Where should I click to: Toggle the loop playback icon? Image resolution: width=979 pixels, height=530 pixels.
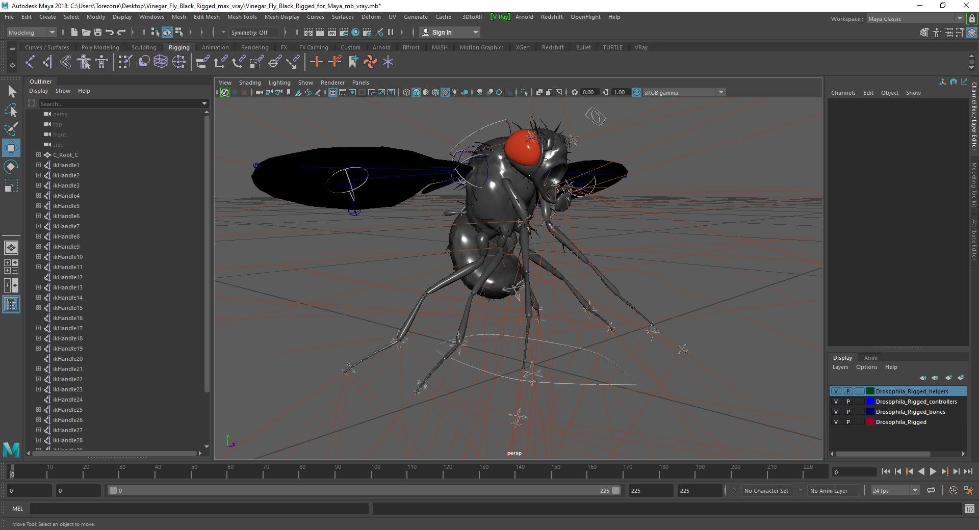(x=931, y=490)
